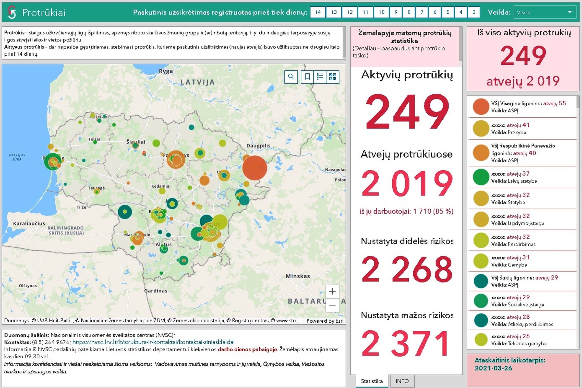Viewport: 582px width, 388px height.
Task: Click the large Visaginas outbreak circle on map
Action: [x=254, y=168]
